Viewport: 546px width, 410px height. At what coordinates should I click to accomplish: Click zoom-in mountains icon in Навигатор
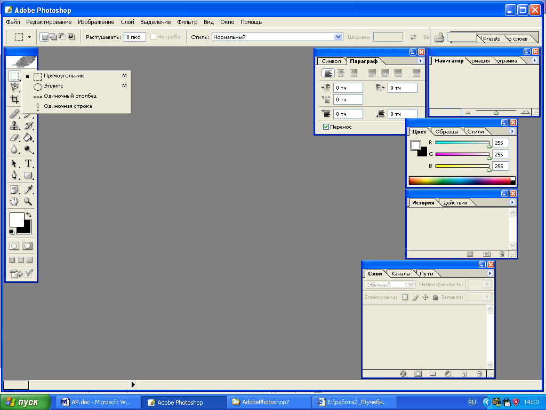pyautogui.click(x=525, y=112)
